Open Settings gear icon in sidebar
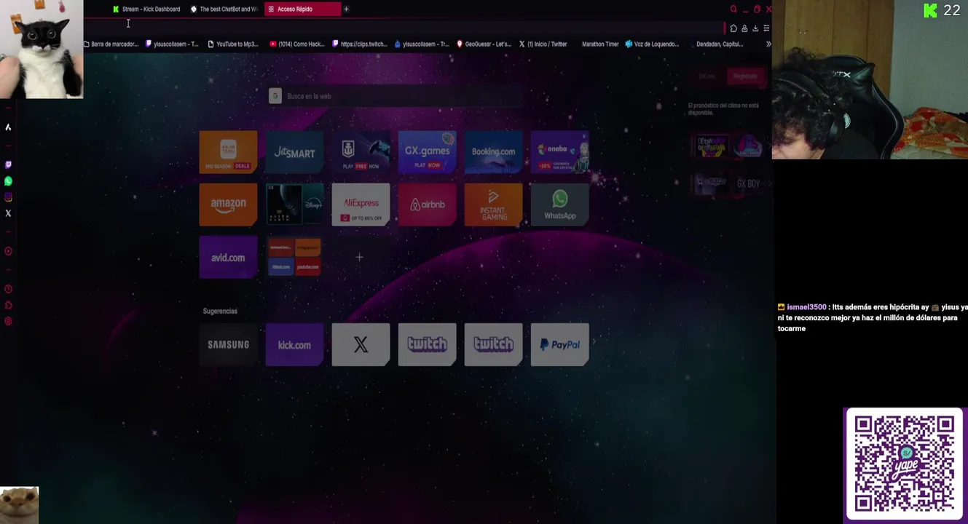 pos(8,321)
